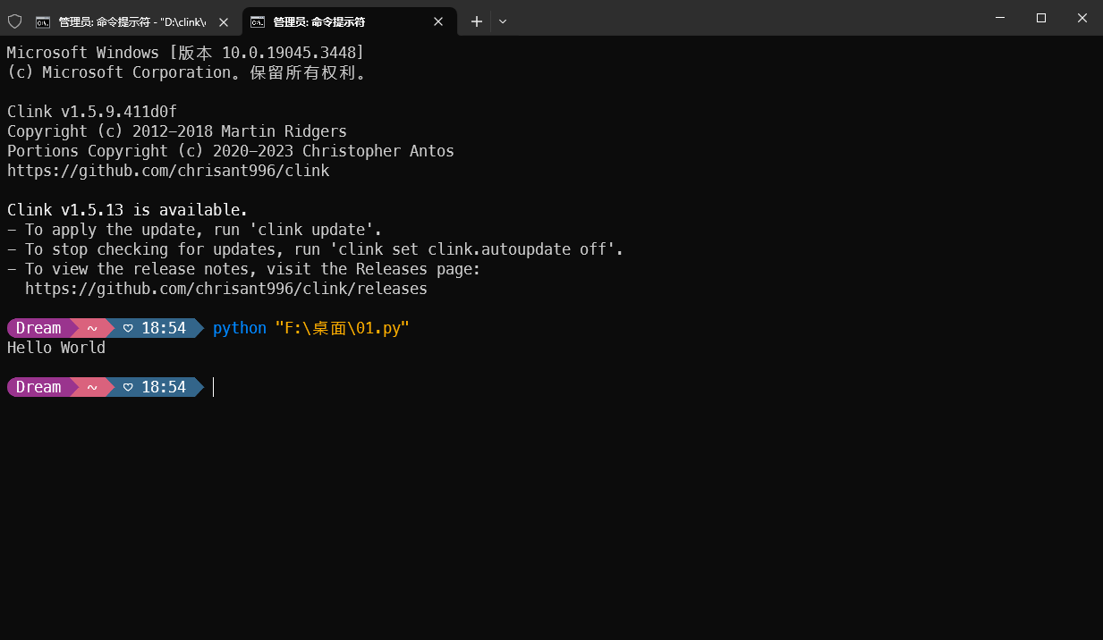Click the tilde segment in the Dream prompt
This screenshot has width=1103, height=640.
pos(90,386)
